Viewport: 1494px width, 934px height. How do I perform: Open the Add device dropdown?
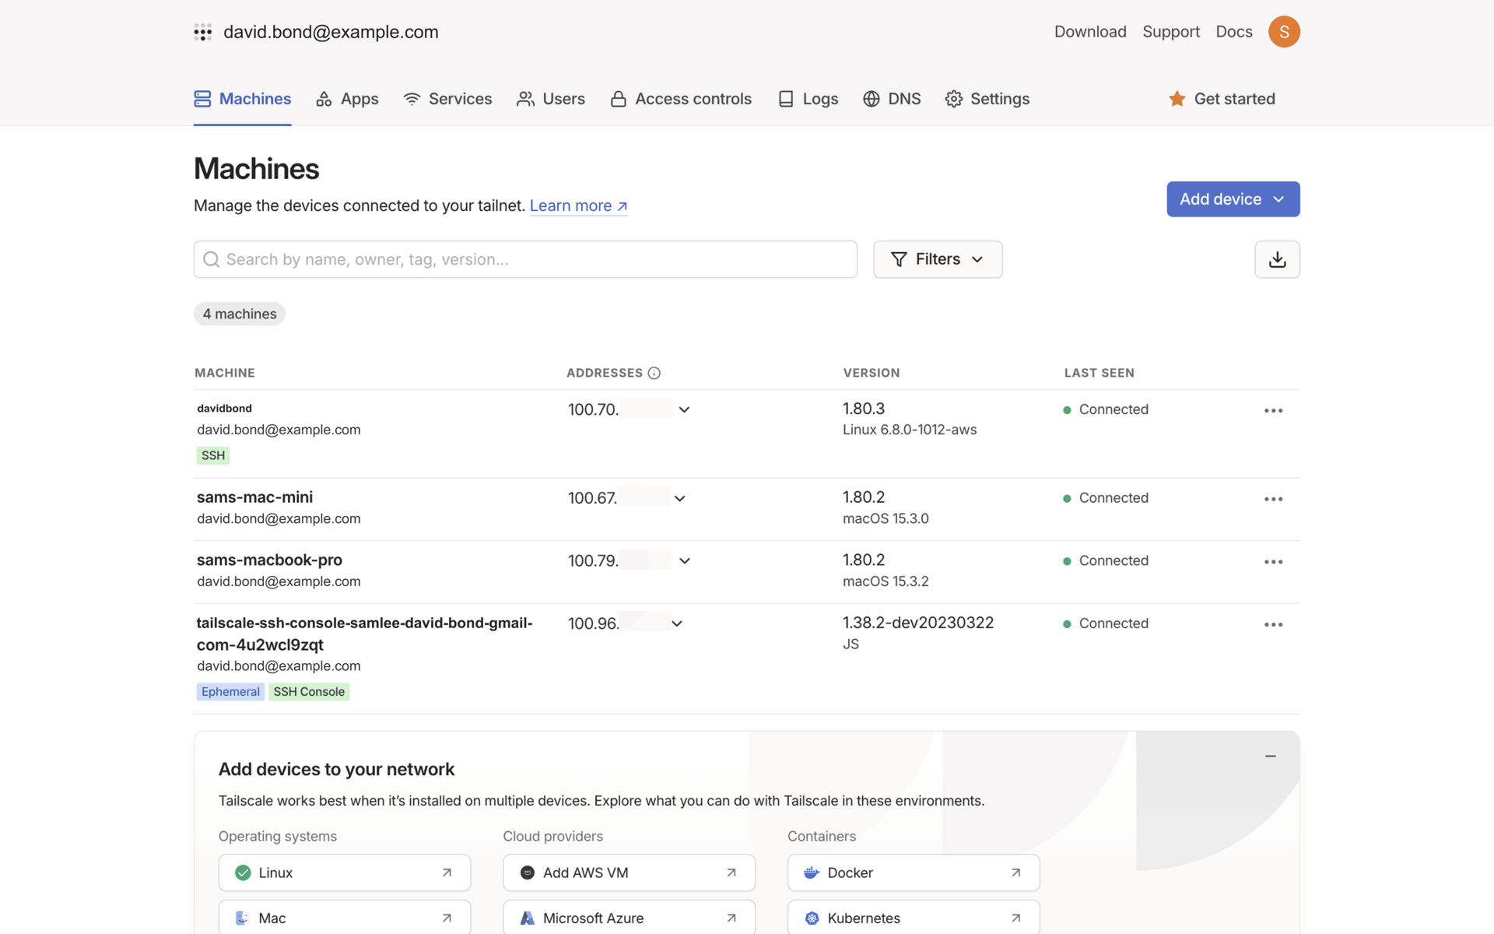click(x=1233, y=199)
